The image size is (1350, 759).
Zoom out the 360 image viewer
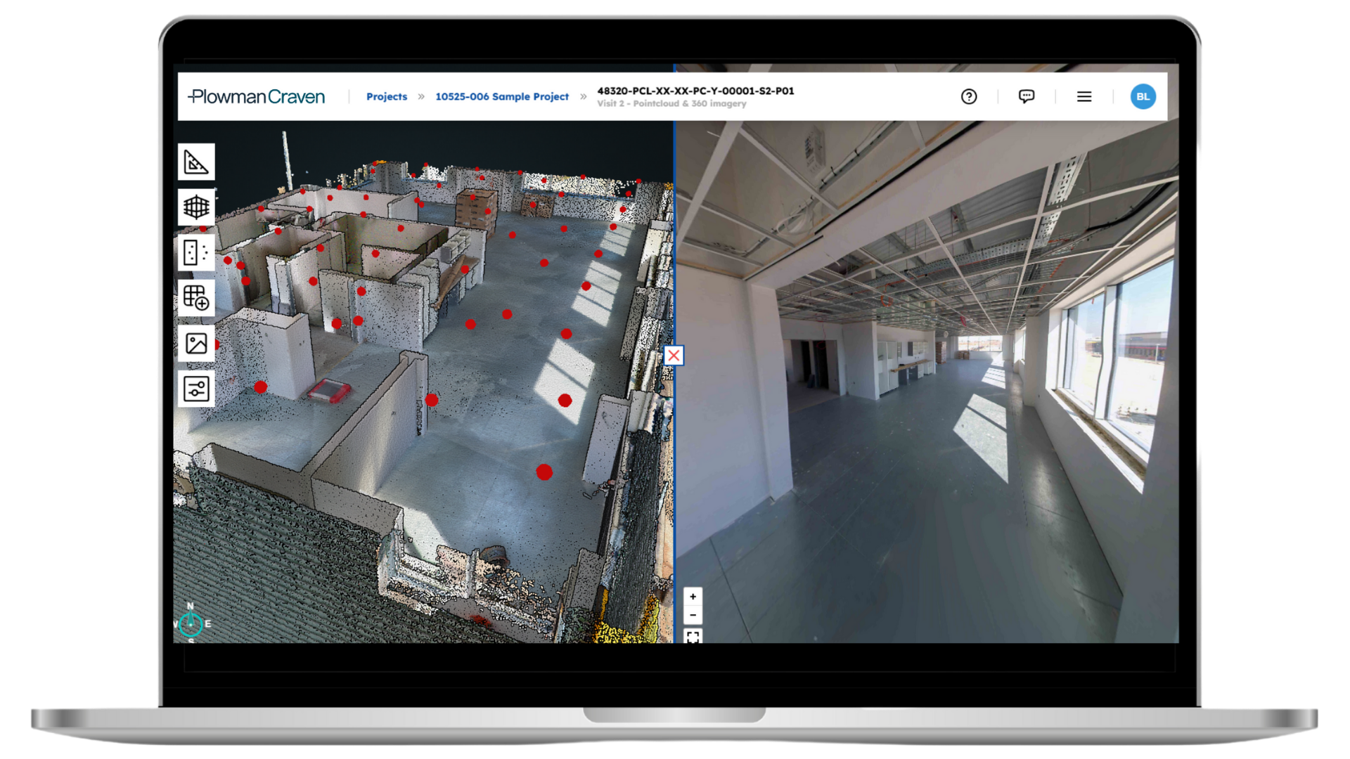coord(693,615)
